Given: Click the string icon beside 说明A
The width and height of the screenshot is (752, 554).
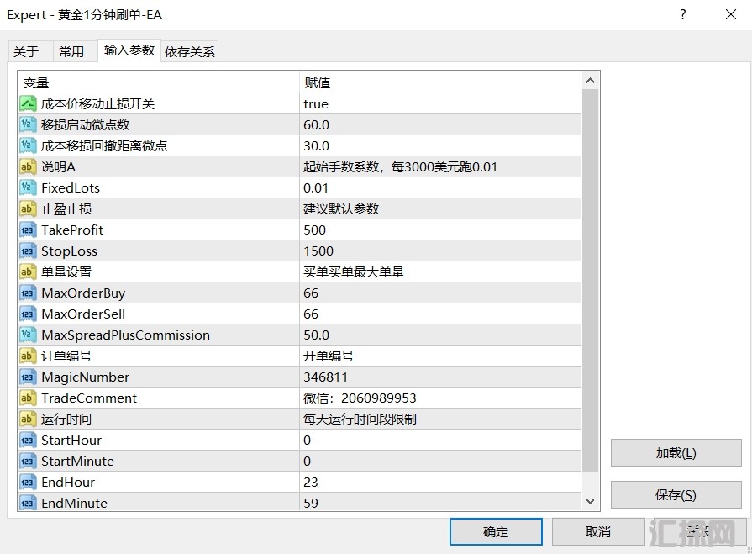Looking at the screenshot, I should [x=27, y=166].
